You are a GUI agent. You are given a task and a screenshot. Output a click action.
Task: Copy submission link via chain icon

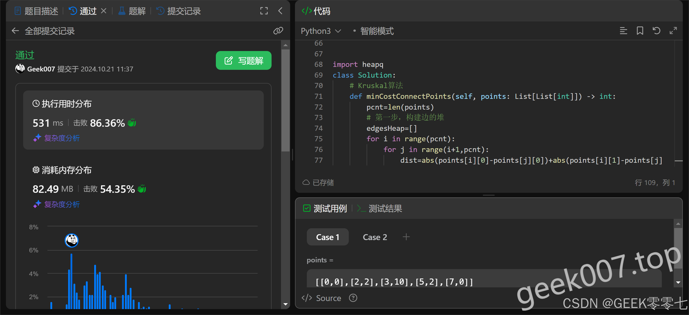pyautogui.click(x=278, y=31)
